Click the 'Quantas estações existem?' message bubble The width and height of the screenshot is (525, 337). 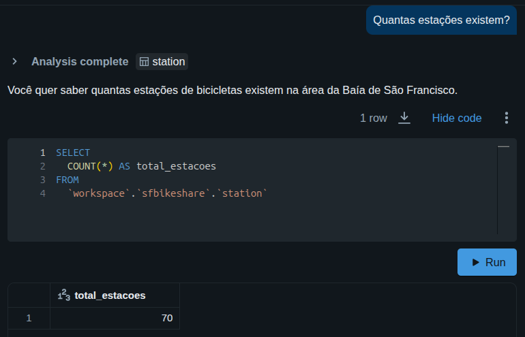[x=441, y=20]
